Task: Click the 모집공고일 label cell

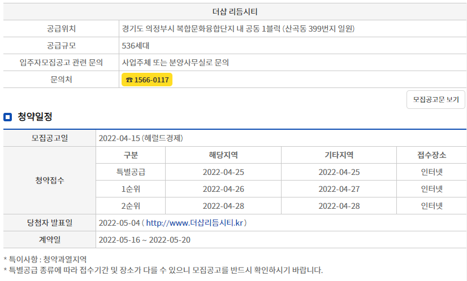Action: [x=49, y=138]
